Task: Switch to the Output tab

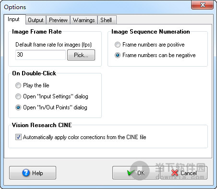Action: pyautogui.click(x=36, y=20)
